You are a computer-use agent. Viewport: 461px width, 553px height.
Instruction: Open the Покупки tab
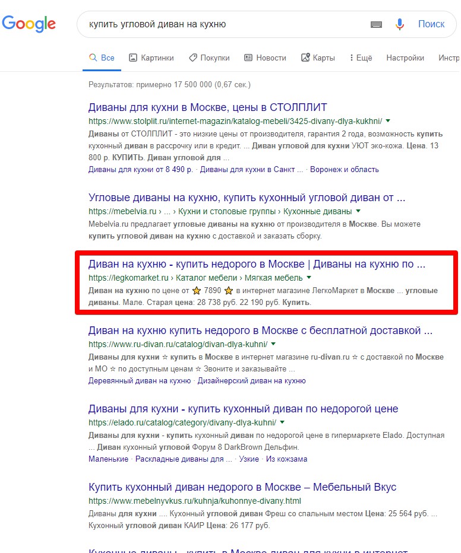pyautogui.click(x=209, y=58)
